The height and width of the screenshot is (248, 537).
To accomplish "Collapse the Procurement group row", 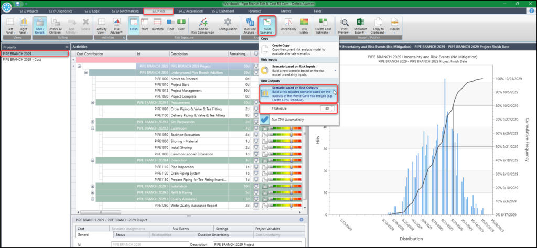I will (92, 102).
